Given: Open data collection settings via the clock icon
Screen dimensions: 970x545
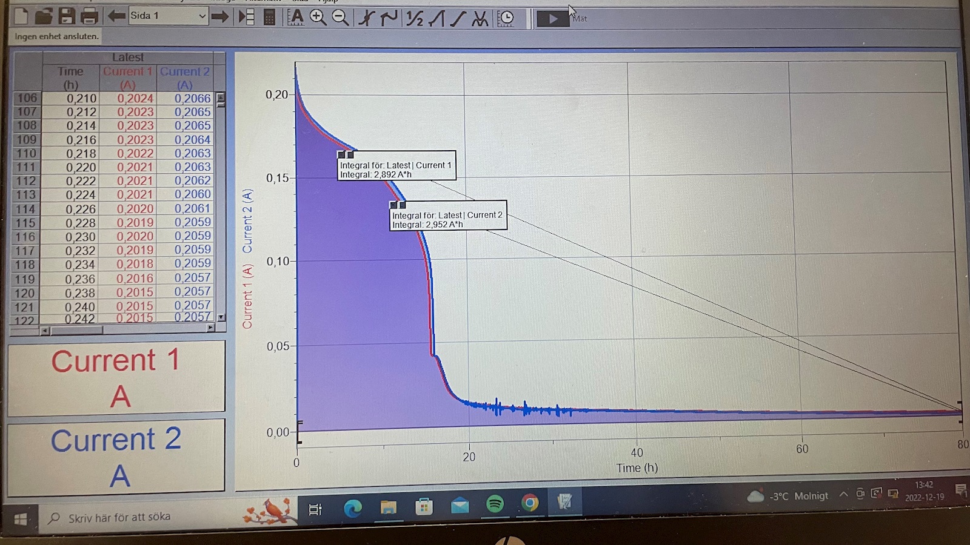Looking at the screenshot, I should pyautogui.click(x=505, y=19).
